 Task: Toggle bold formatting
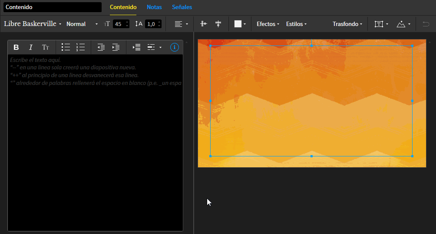pyautogui.click(x=16, y=48)
